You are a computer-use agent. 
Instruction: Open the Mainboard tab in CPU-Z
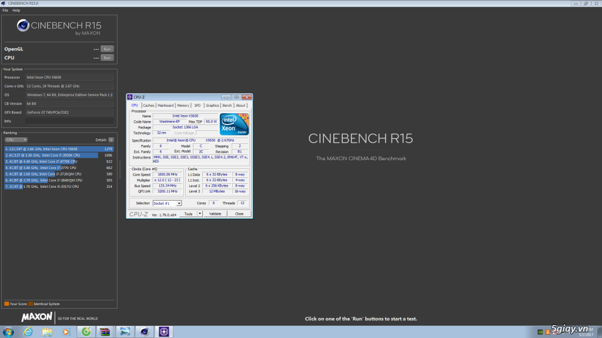tap(165, 106)
